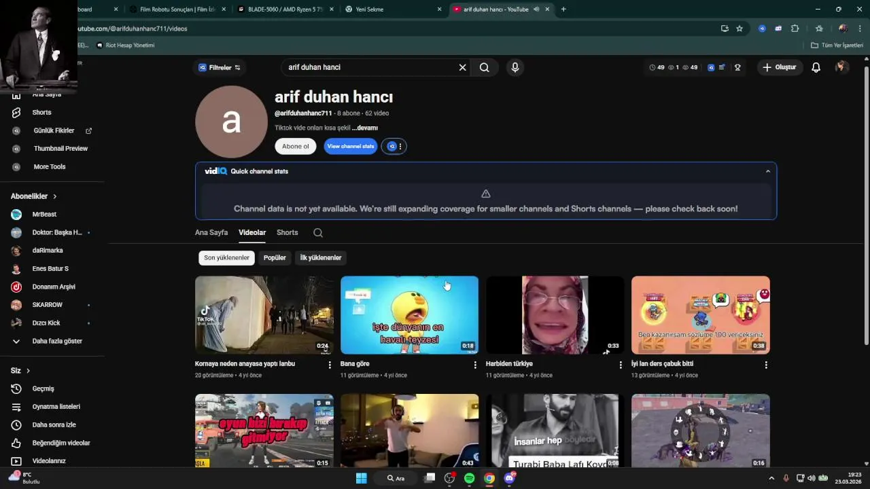Viewport: 870px width, 489px height.
Task: Open vidIQ list icon beside IQ logo
Action: click(x=722, y=67)
